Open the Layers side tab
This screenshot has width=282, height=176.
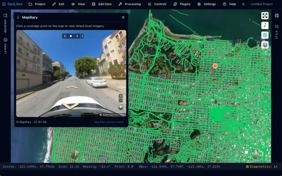5,46
